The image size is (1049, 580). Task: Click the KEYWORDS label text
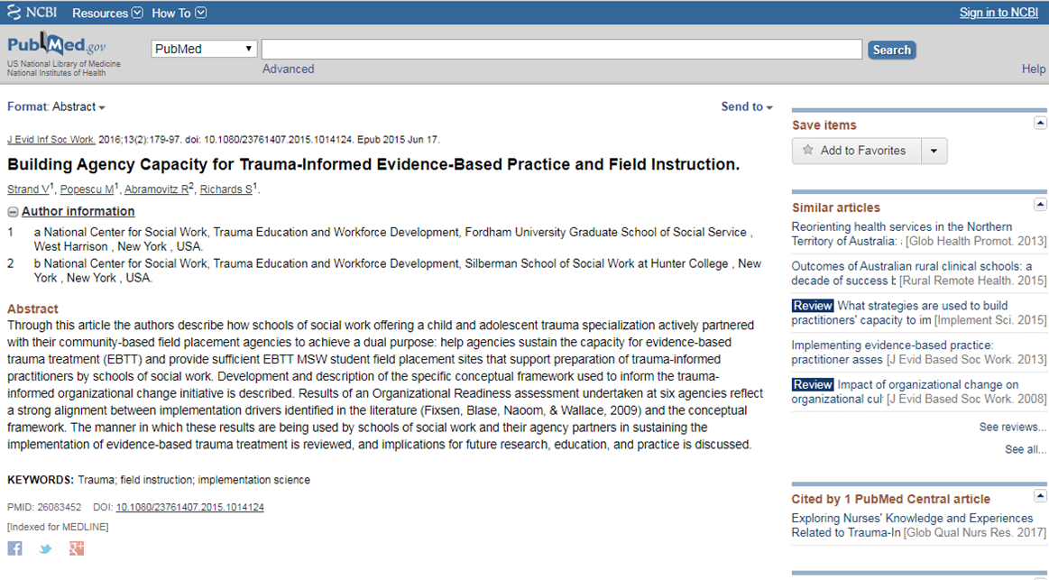[41, 480]
